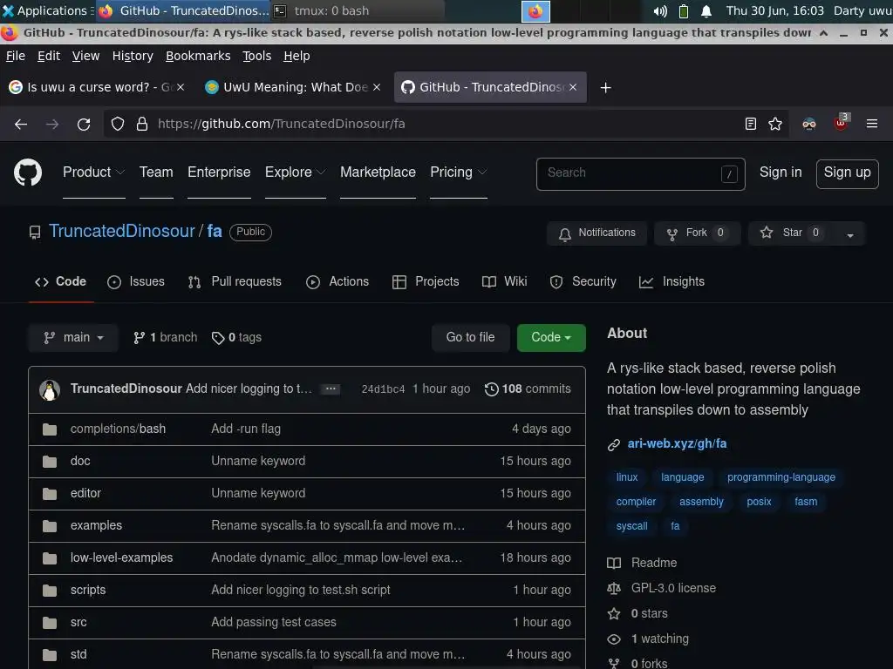Open the Bookmarks menu

click(198, 56)
